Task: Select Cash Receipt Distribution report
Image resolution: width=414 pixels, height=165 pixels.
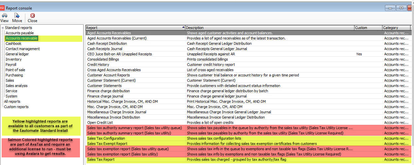Action: 248,43
